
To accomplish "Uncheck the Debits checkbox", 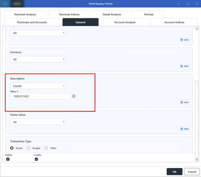I will [x=8, y=159].
